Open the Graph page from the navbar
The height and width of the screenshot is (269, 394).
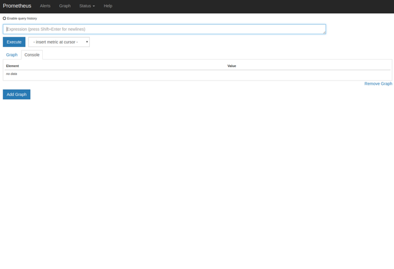point(65,6)
